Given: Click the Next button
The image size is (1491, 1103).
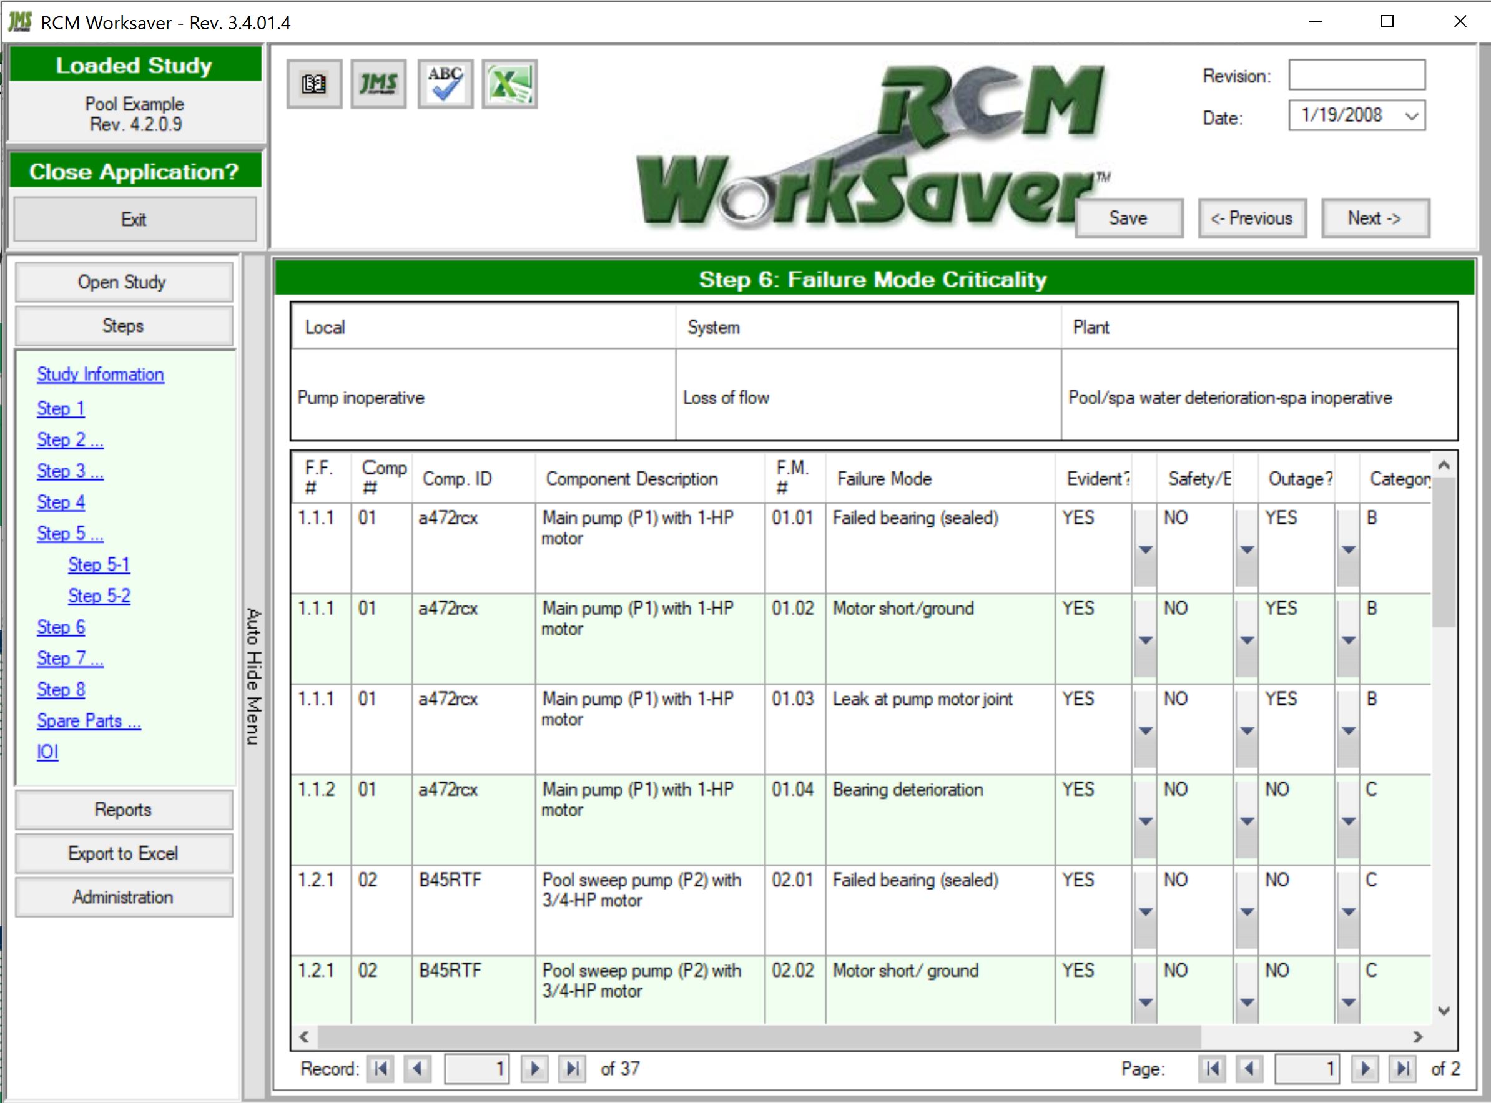Looking at the screenshot, I should click(x=1375, y=218).
